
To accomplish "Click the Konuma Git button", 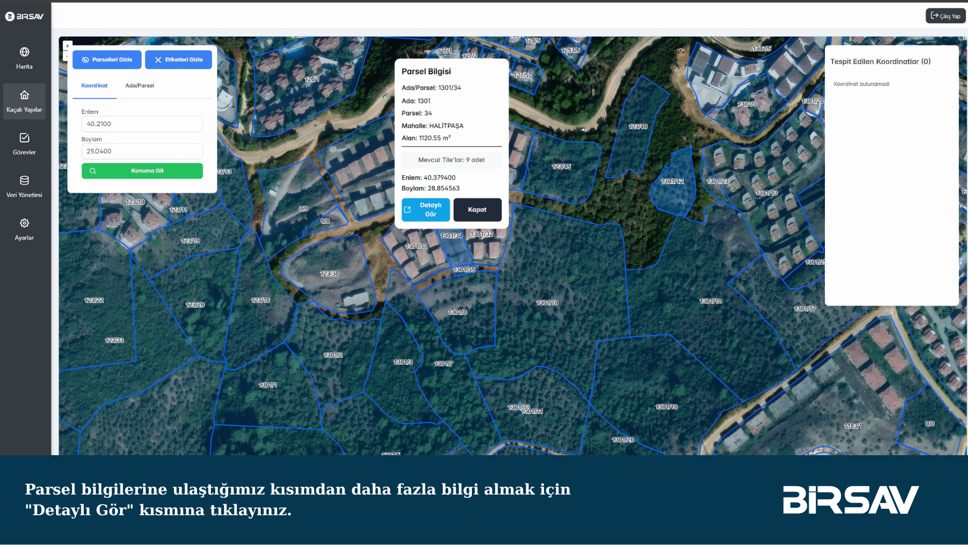I will tap(142, 171).
